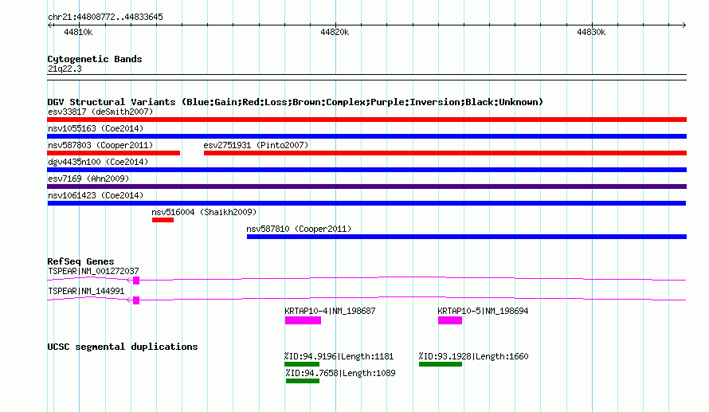Open the esv33817 (deSmith2007) label
709x412 pixels.
pyautogui.click(x=100, y=112)
